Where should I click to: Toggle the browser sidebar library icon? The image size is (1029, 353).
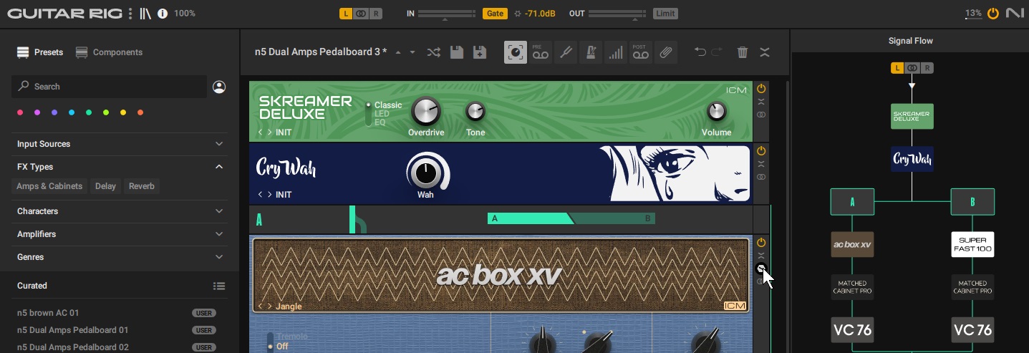[x=146, y=14]
